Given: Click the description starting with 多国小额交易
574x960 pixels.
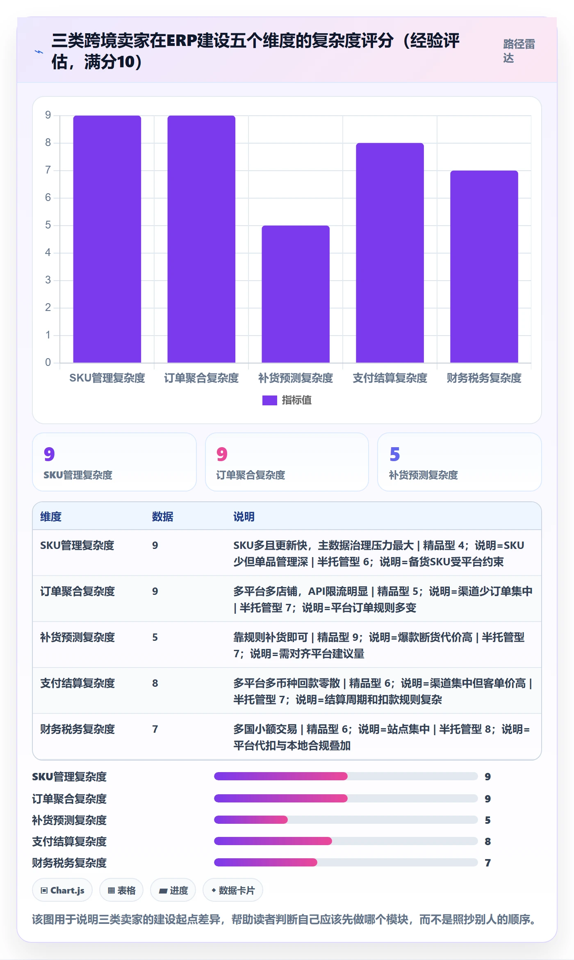Looking at the screenshot, I should 382,737.
